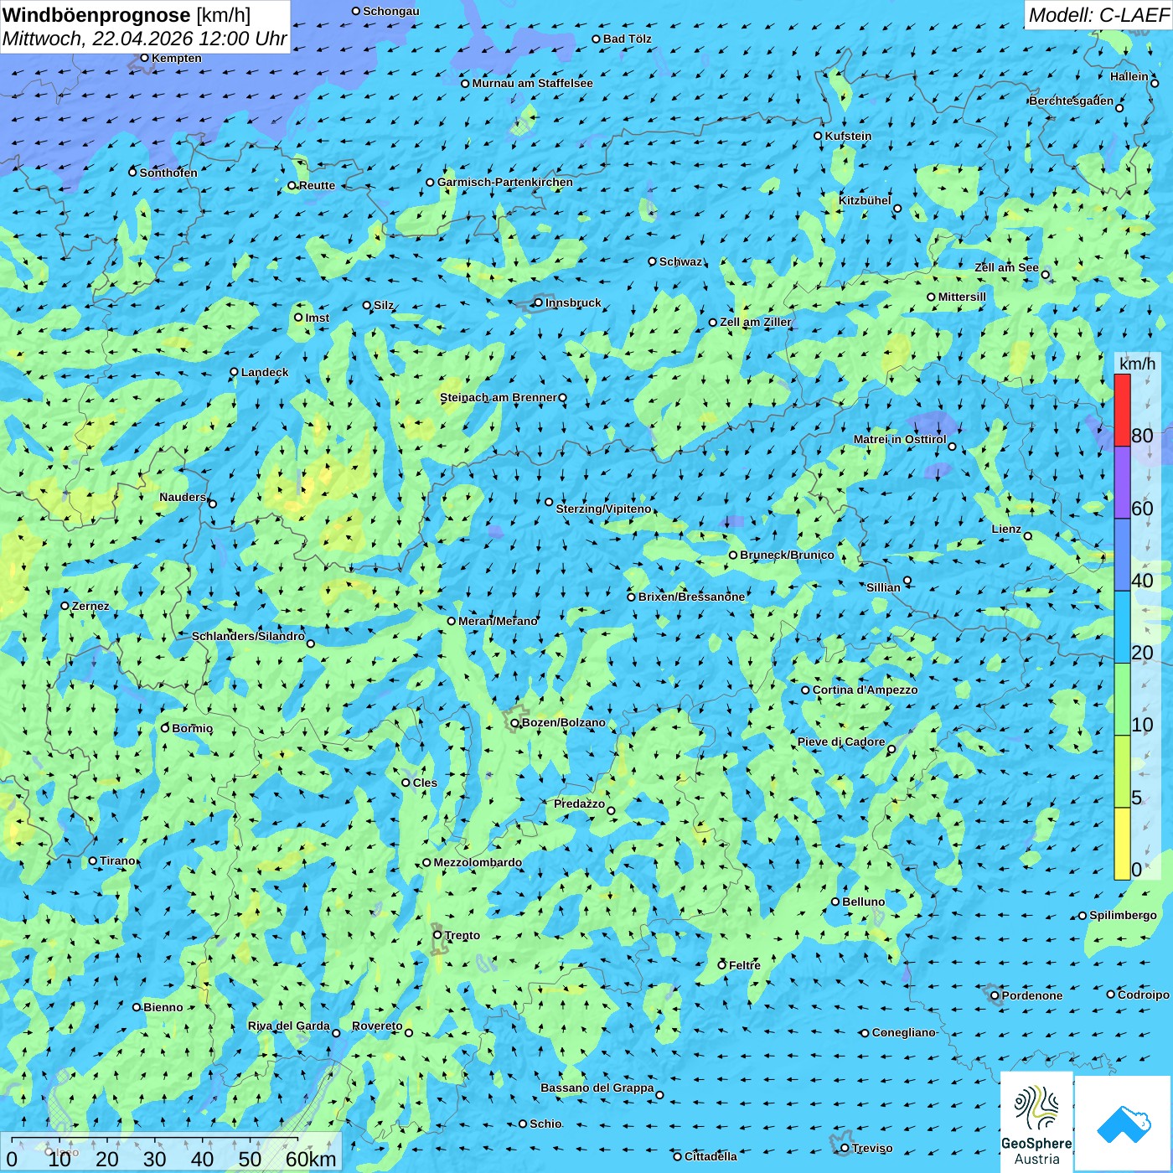The image size is (1173, 1173).
Task: Click the 'Reutte' label
Action: [317, 185]
